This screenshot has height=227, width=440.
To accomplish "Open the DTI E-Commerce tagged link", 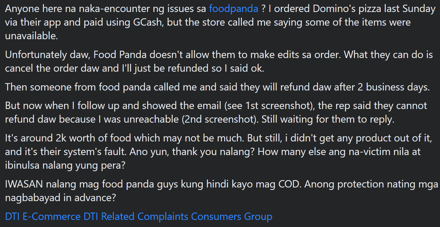I will pyautogui.click(x=43, y=217).
